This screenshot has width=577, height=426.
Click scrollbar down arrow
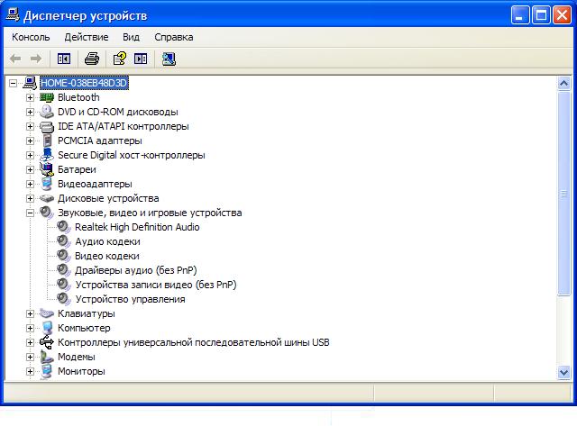click(563, 373)
